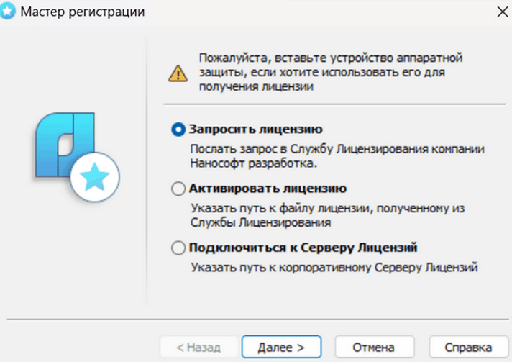This screenshot has width=512, height=362.
Task: Click the warning message about устройство аппаратной защиты
Action: pyautogui.click(x=329, y=71)
